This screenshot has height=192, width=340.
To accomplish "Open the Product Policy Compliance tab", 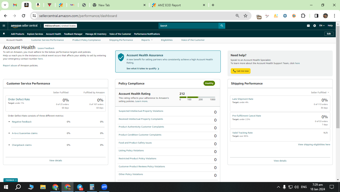I will (x=86, y=40).
